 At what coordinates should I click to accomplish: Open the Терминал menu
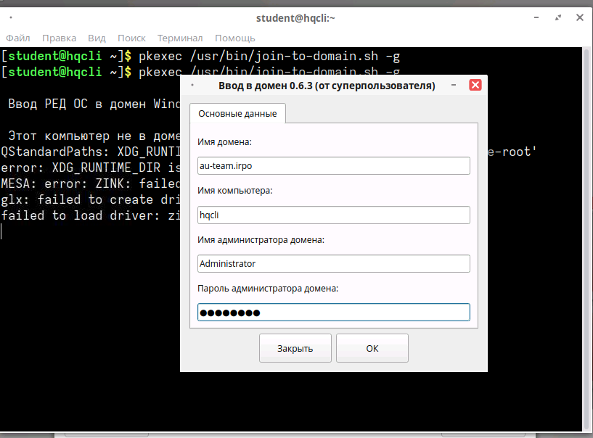click(180, 38)
